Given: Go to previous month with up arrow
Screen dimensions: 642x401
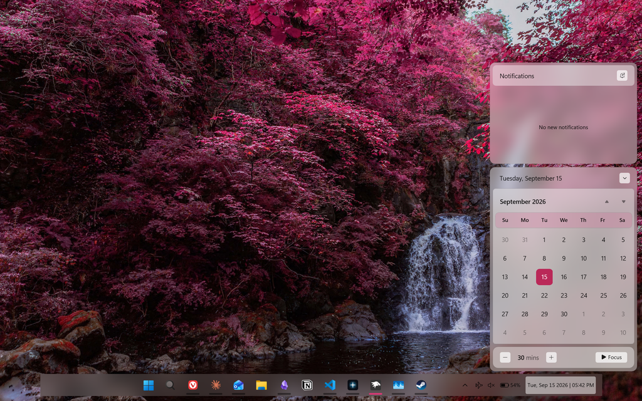Looking at the screenshot, I should pos(607,202).
